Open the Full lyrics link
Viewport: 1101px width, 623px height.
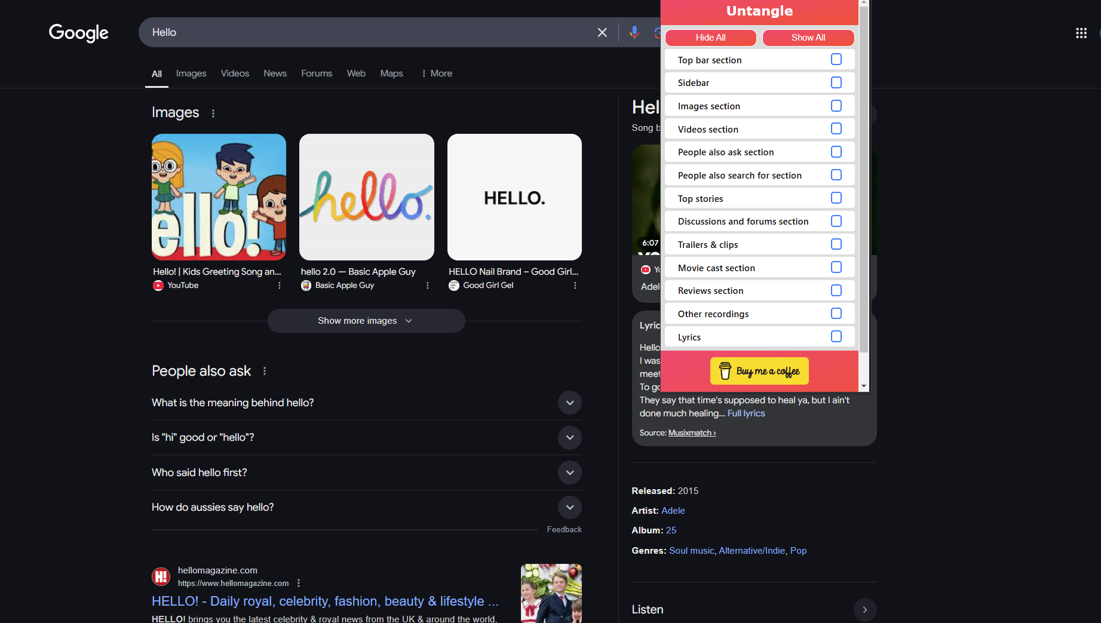click(x=746, y=413)
